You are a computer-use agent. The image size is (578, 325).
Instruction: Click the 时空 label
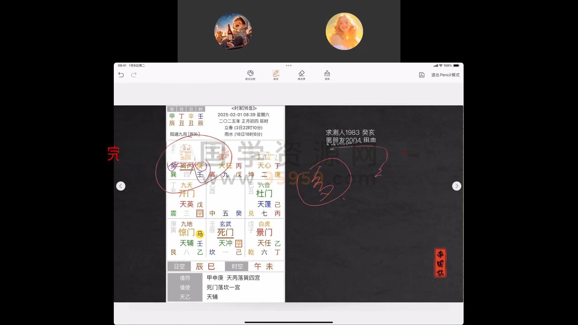(x=237, y=266)
